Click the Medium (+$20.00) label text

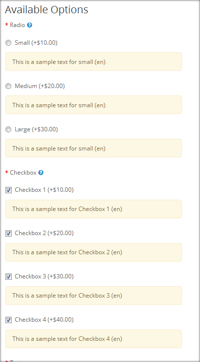40,86
